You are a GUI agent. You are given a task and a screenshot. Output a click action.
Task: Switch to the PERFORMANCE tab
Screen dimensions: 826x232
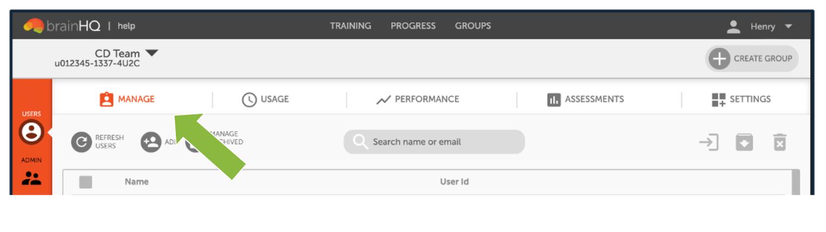(x=418, y=99)
